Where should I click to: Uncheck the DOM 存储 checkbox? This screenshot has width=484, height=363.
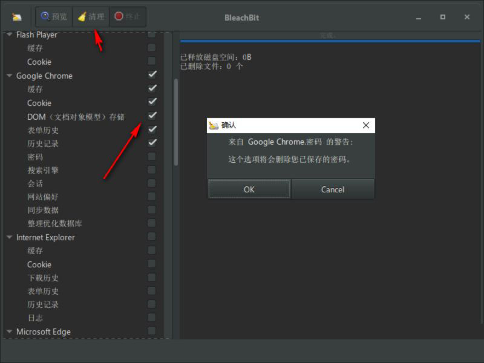[152, 116]
